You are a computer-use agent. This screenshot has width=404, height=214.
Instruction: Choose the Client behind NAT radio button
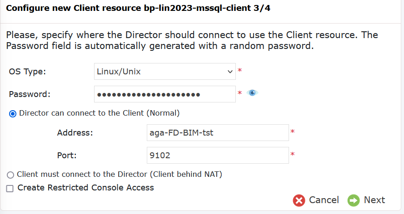(x=10, y=175)
